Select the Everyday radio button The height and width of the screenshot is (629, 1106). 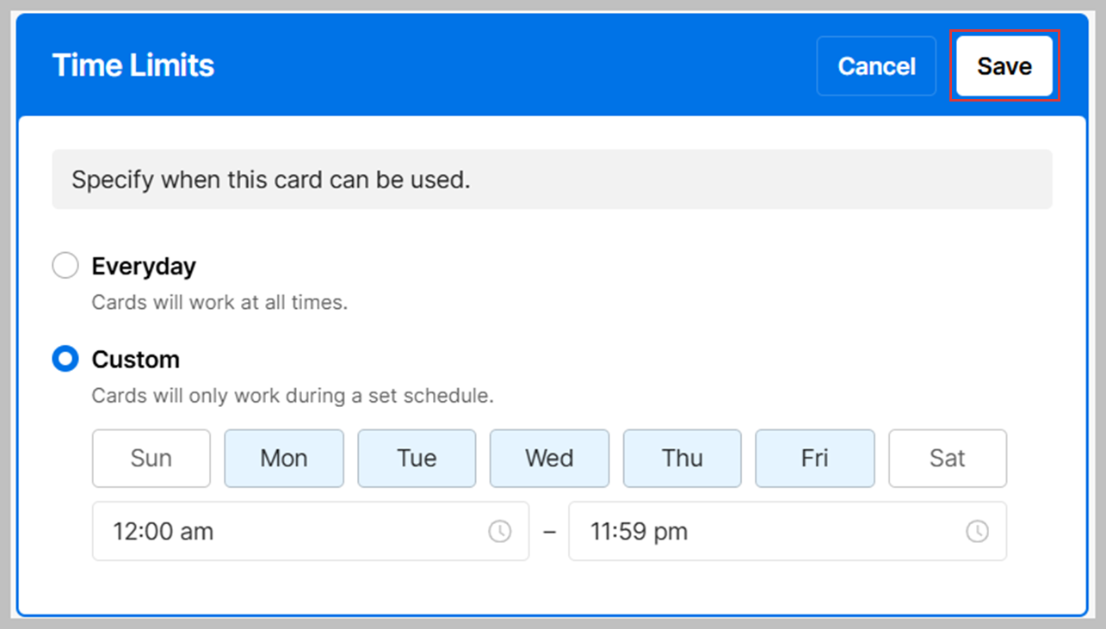pos(65,266)
